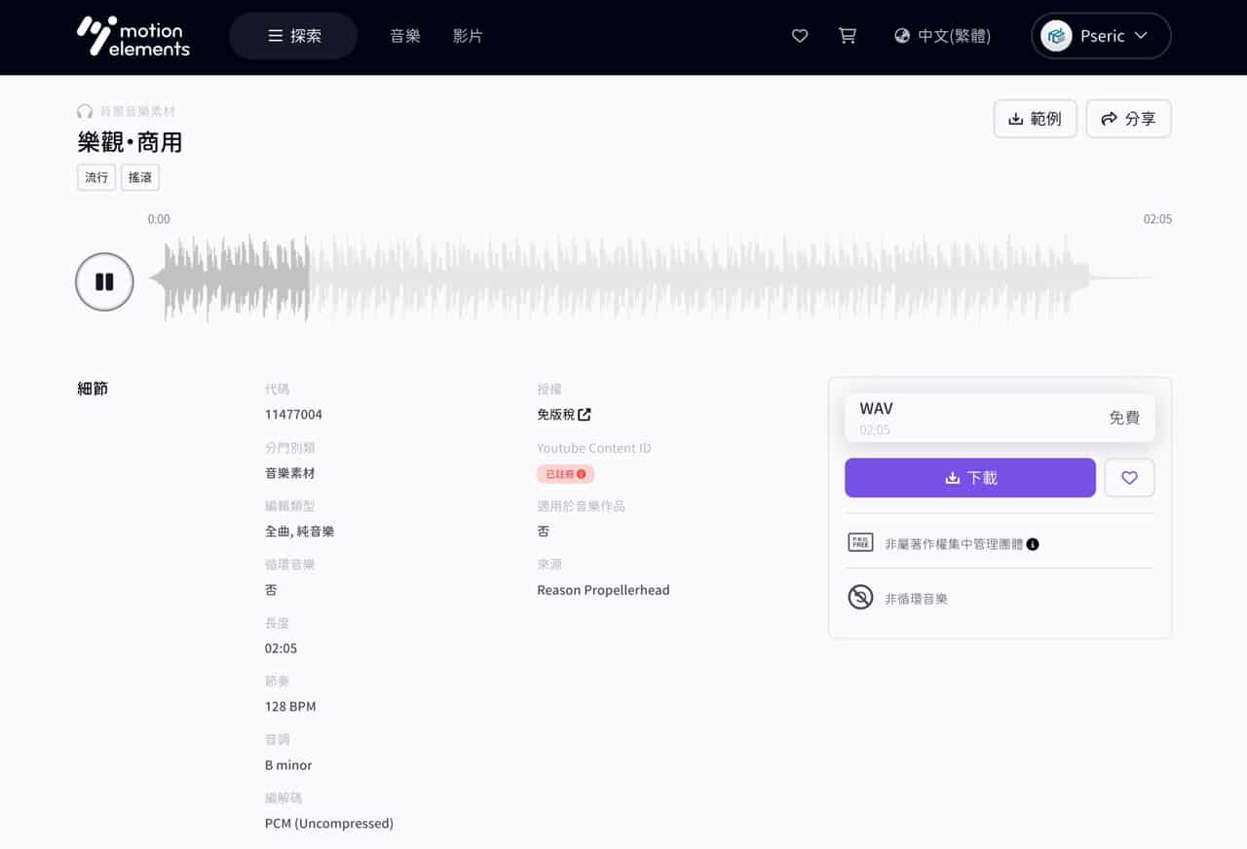This screenshot has height=849, width=1247.
Task: Click the 已註冊 Content ID badge
Action: click(565, 474)
